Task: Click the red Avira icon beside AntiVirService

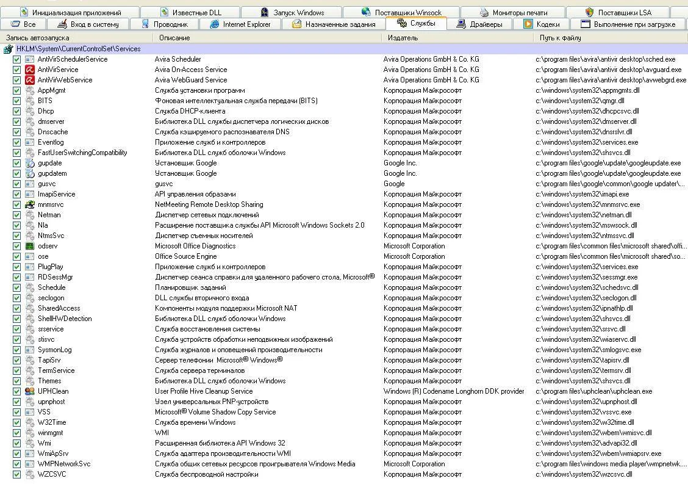Action: click(29, 70)
